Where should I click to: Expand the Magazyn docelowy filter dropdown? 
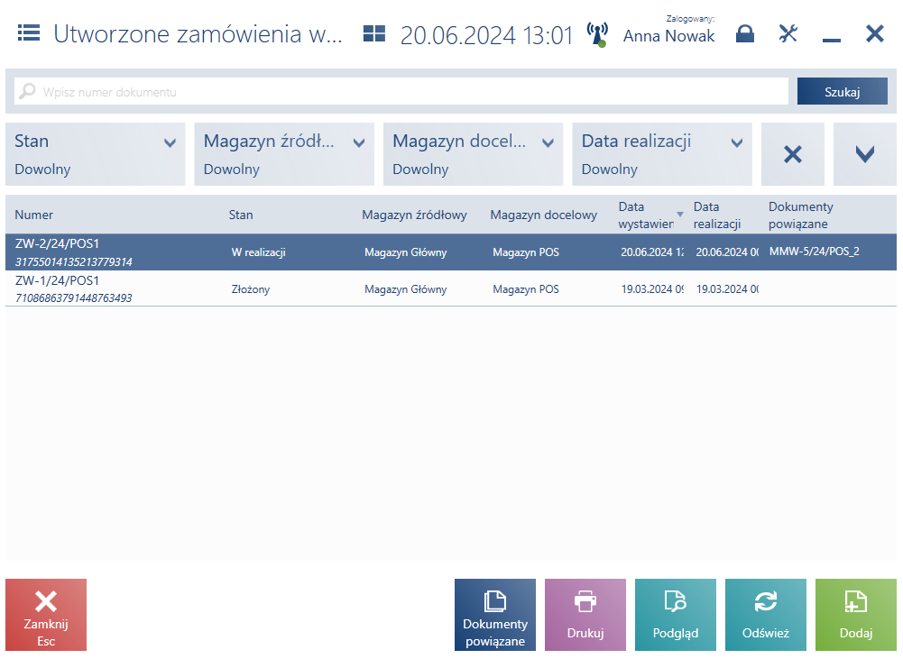click(x=474, y=154)
